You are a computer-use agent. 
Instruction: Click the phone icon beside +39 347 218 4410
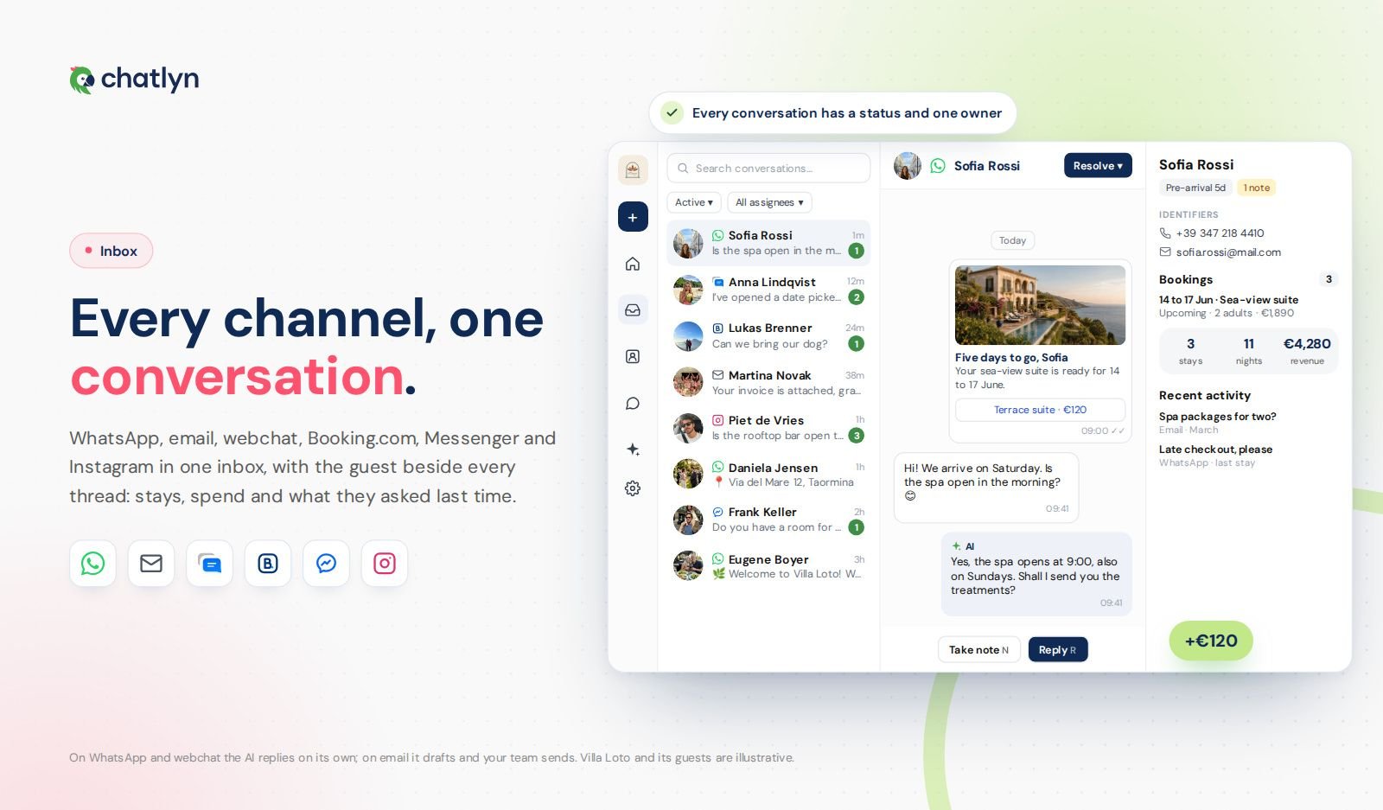(1165, 233)
